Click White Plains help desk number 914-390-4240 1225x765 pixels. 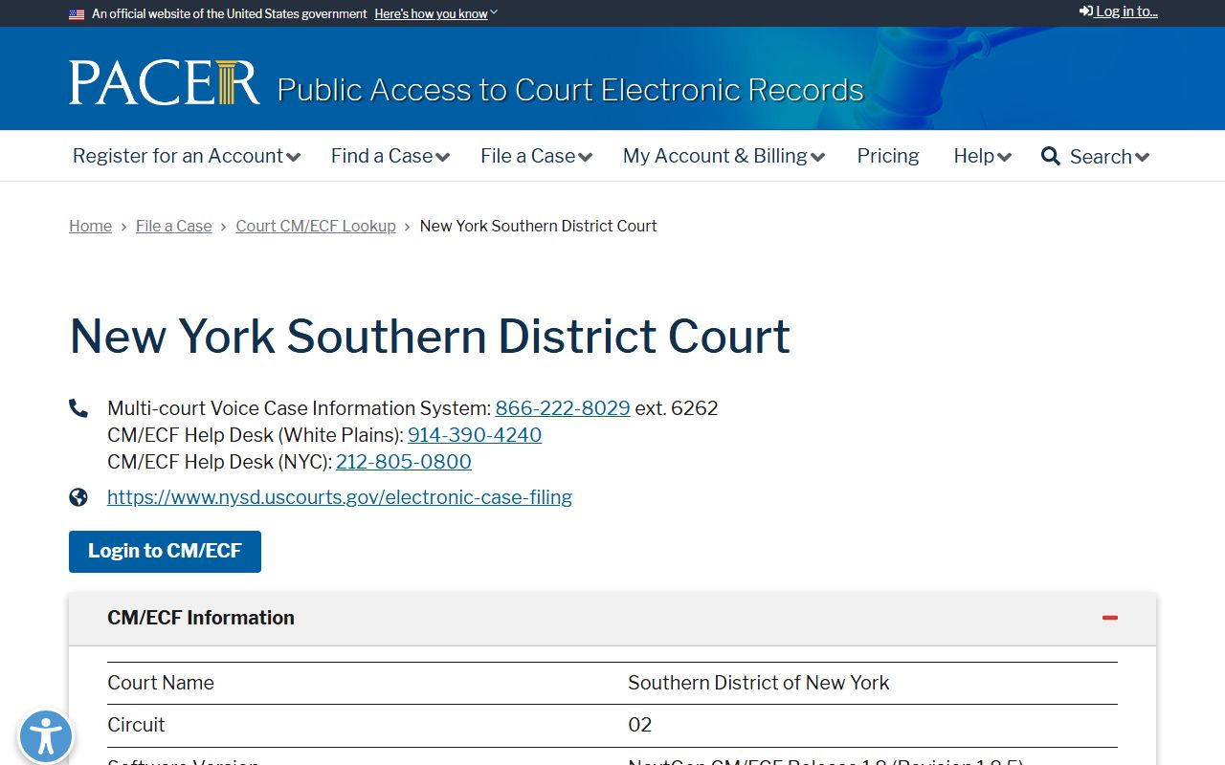coord(475,435)
